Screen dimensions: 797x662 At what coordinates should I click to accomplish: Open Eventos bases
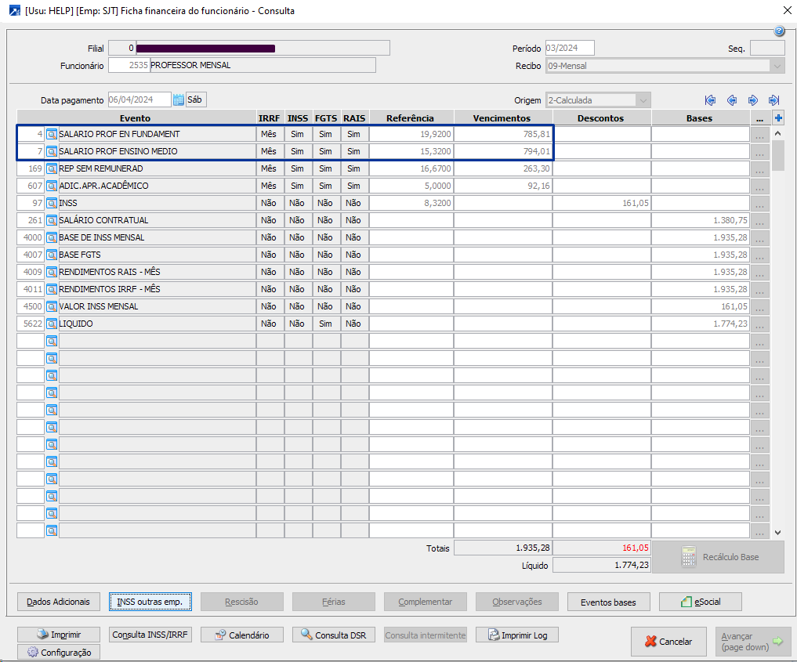[x=608, y=602]
